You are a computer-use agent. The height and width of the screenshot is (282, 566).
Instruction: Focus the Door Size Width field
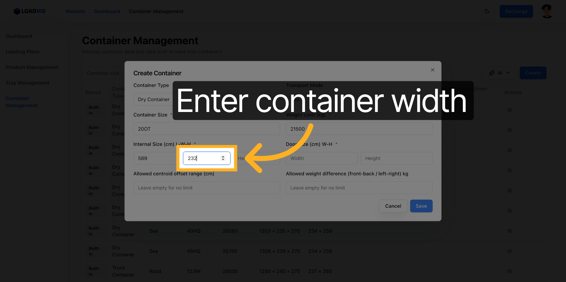click(x=321, y=158)
